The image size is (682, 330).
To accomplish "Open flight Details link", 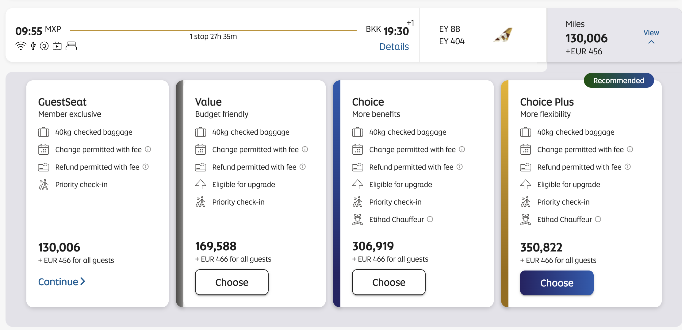I will (394, 47).
